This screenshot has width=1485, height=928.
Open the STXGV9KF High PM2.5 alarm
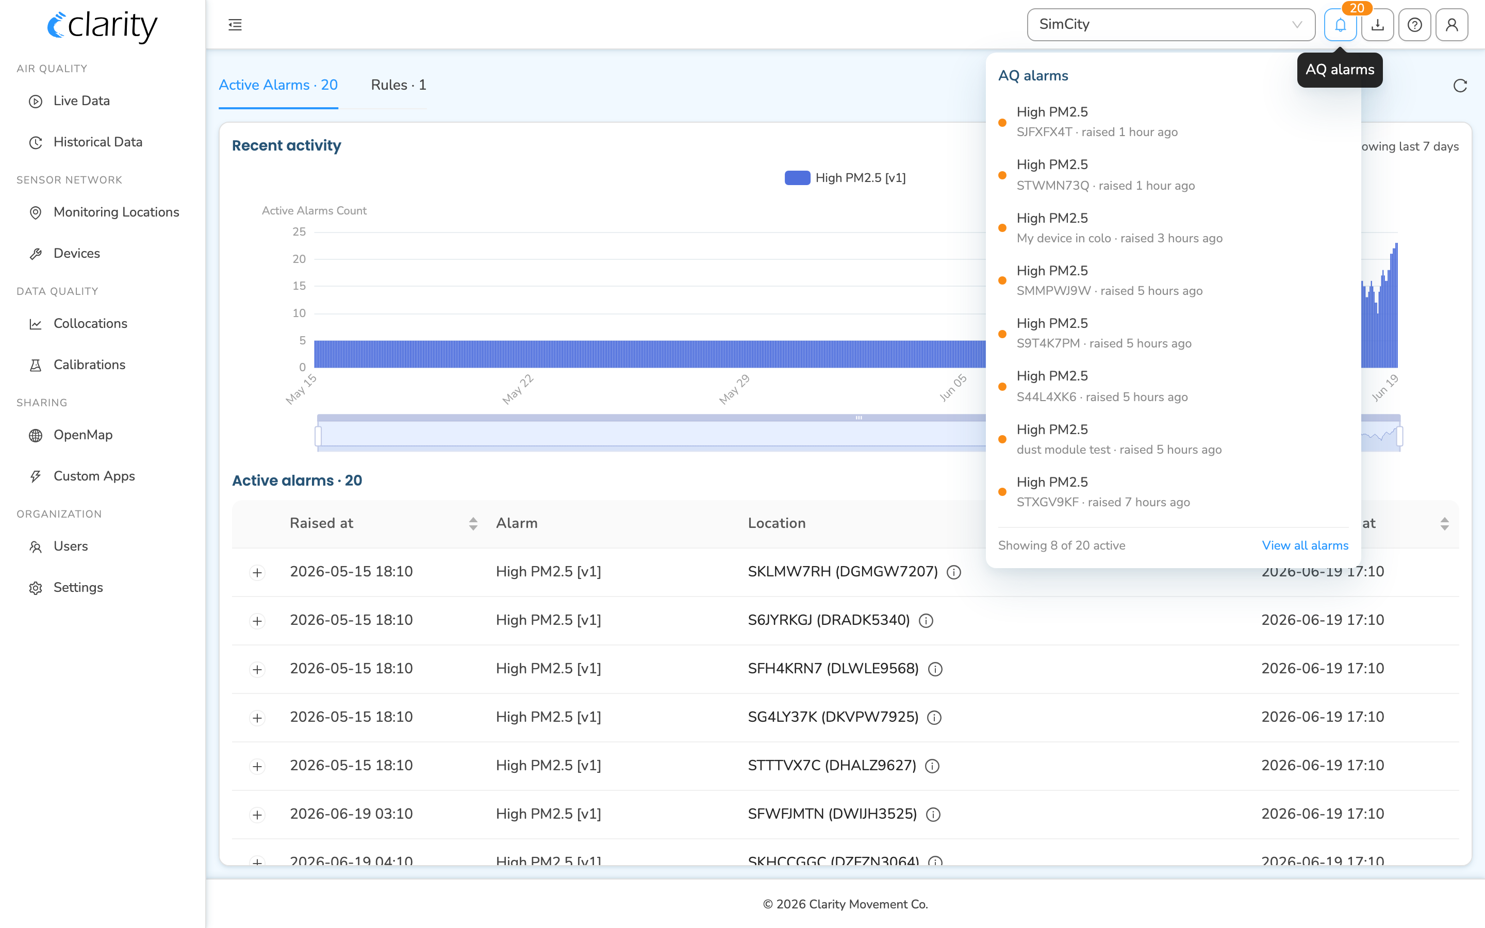coord(1173,492)
